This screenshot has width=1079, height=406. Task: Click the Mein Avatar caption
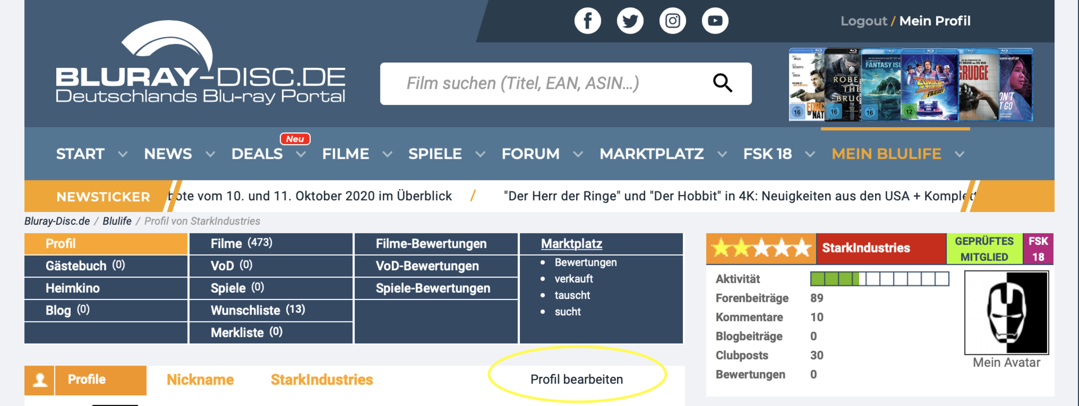(x=1007, y=363)
